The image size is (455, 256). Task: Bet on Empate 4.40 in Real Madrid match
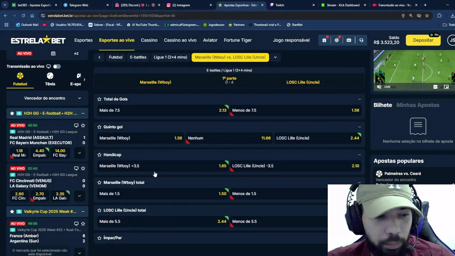(39, 153)
